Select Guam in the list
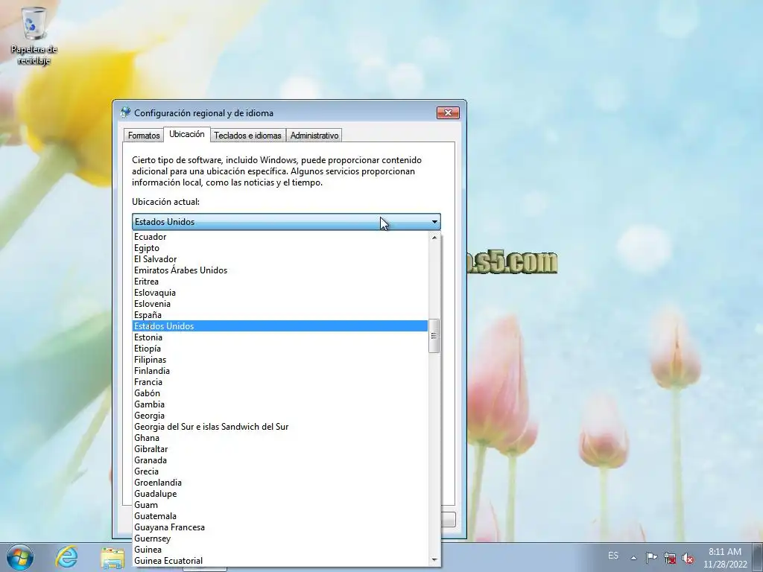 [280, 506]
